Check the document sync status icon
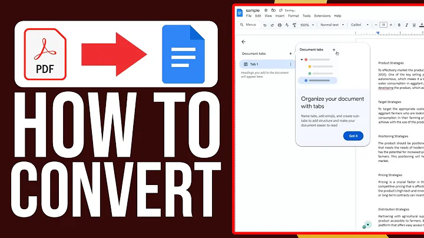This screenshot has width=424, height=238. (281, 10)
